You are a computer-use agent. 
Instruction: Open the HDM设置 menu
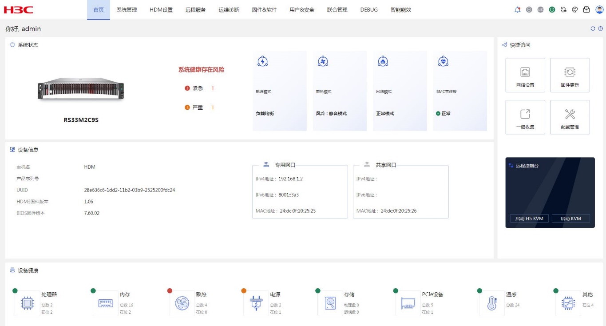coord(161,10)
